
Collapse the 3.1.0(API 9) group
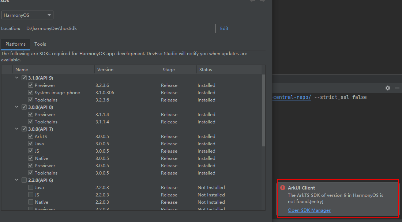tap(17, 77)
